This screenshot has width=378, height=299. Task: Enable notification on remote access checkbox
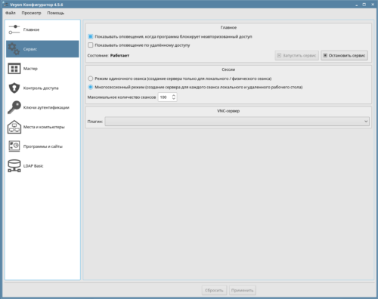(x=91, y=45)
